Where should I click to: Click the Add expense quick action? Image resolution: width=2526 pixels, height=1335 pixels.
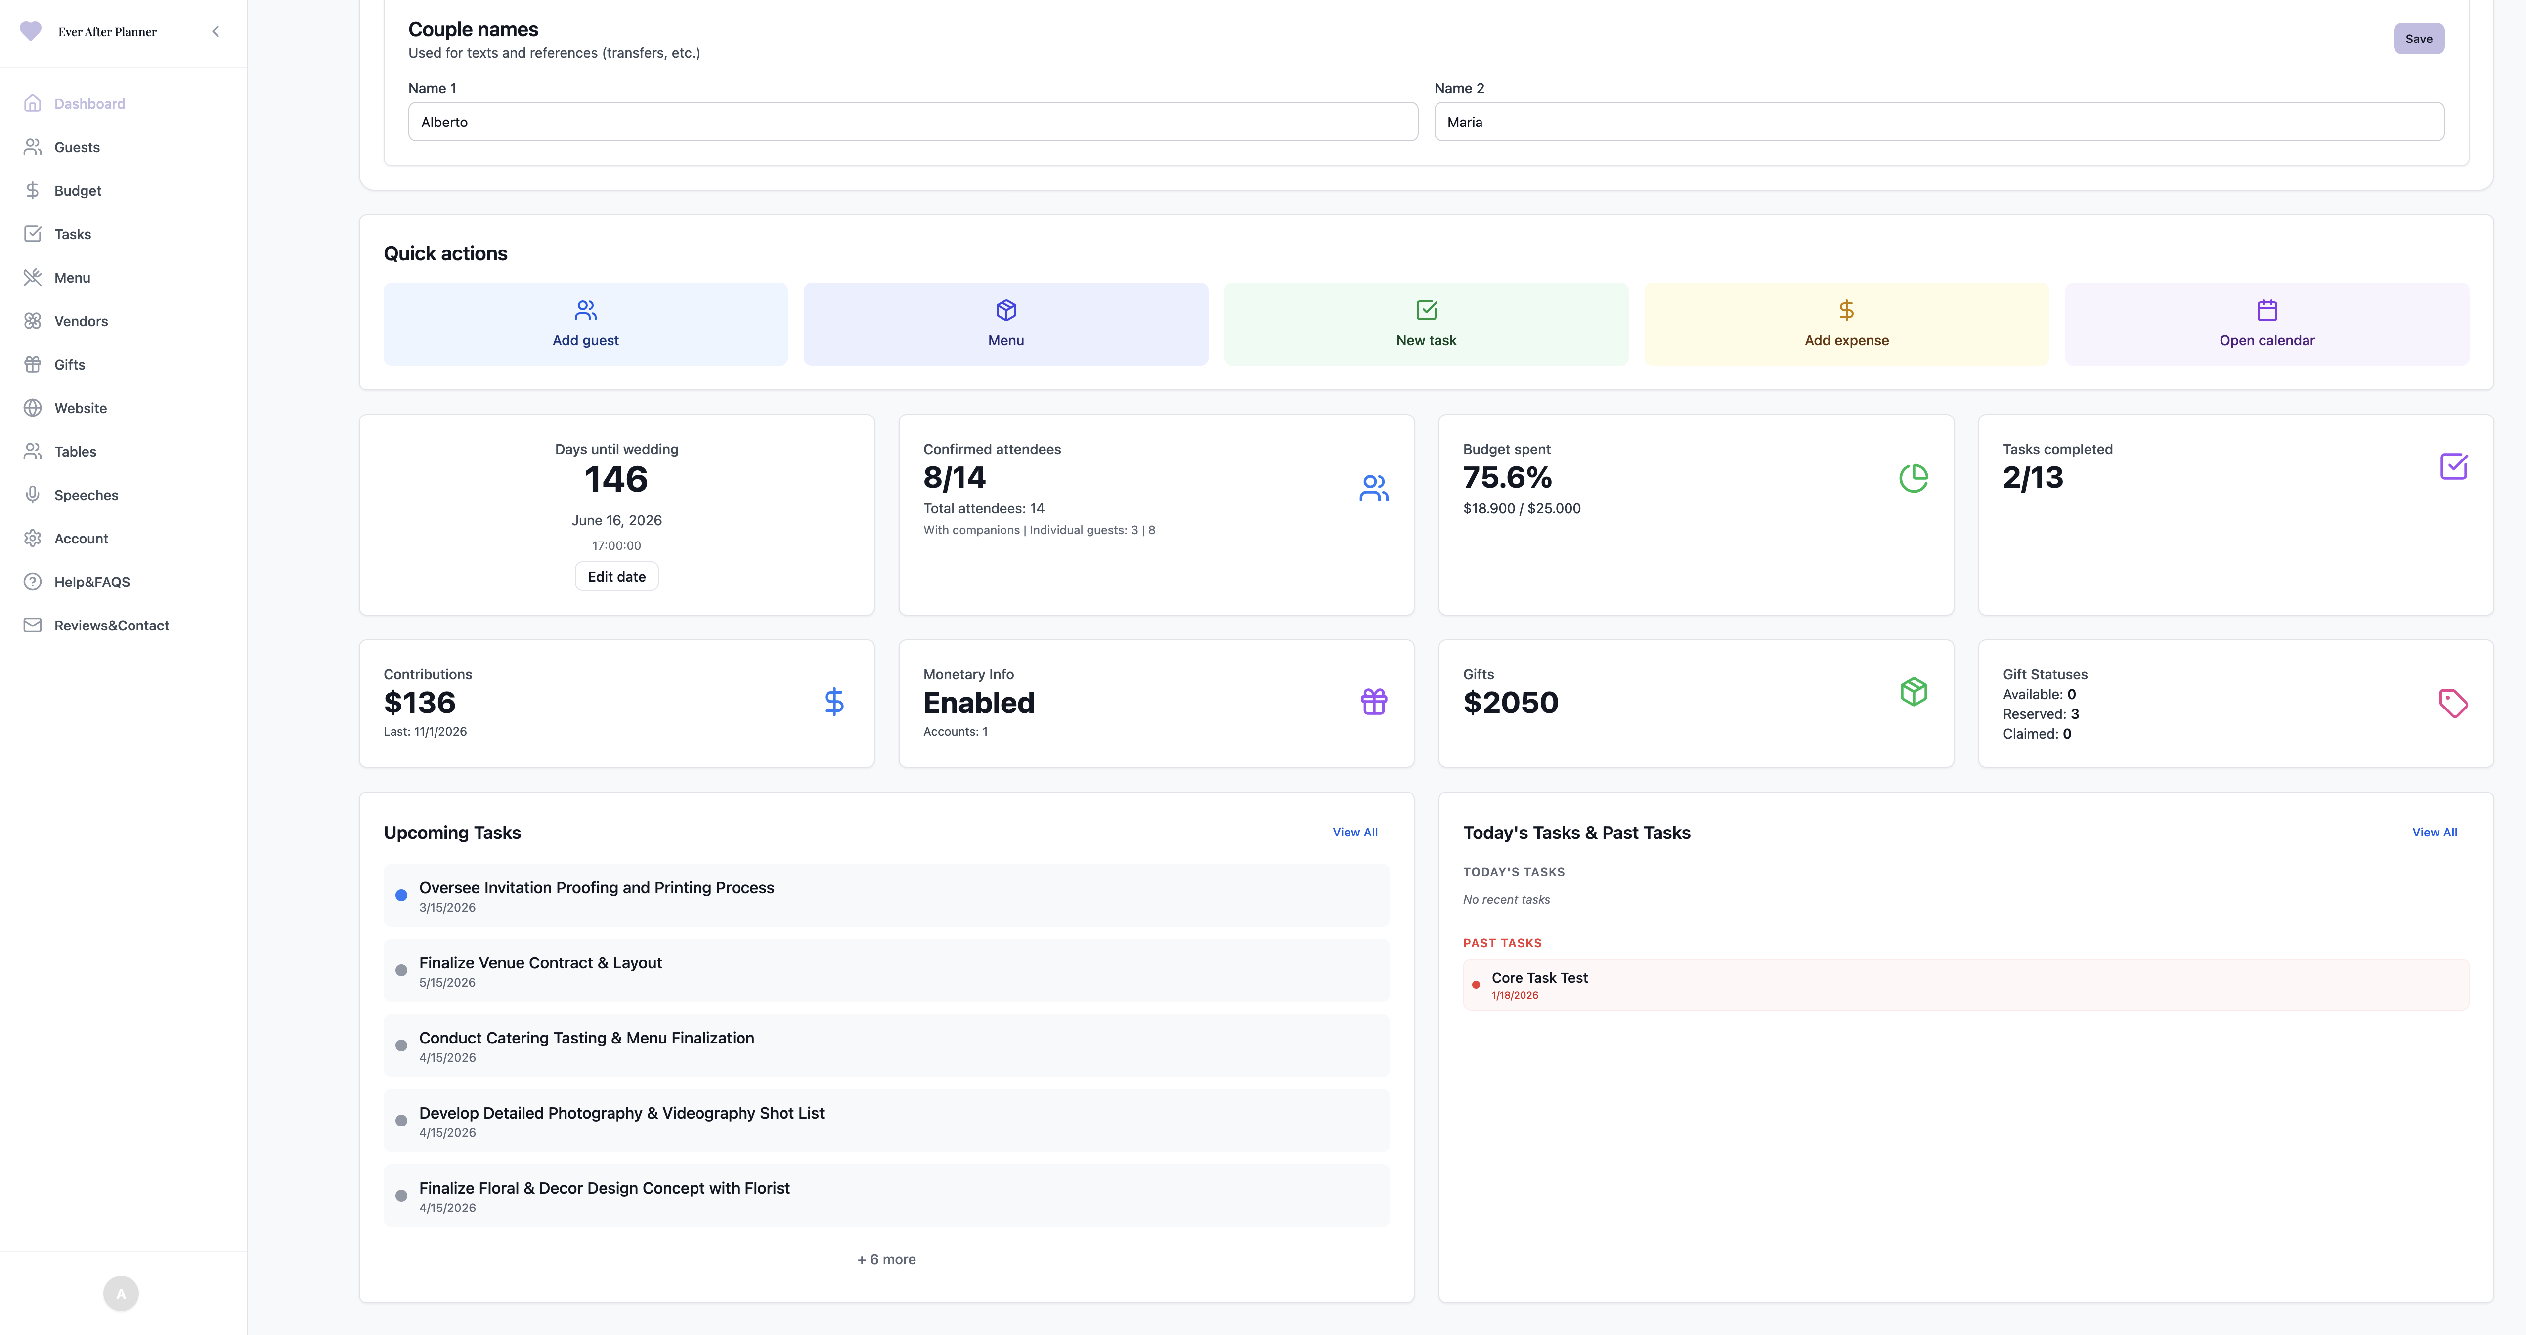click(1845, 325)
